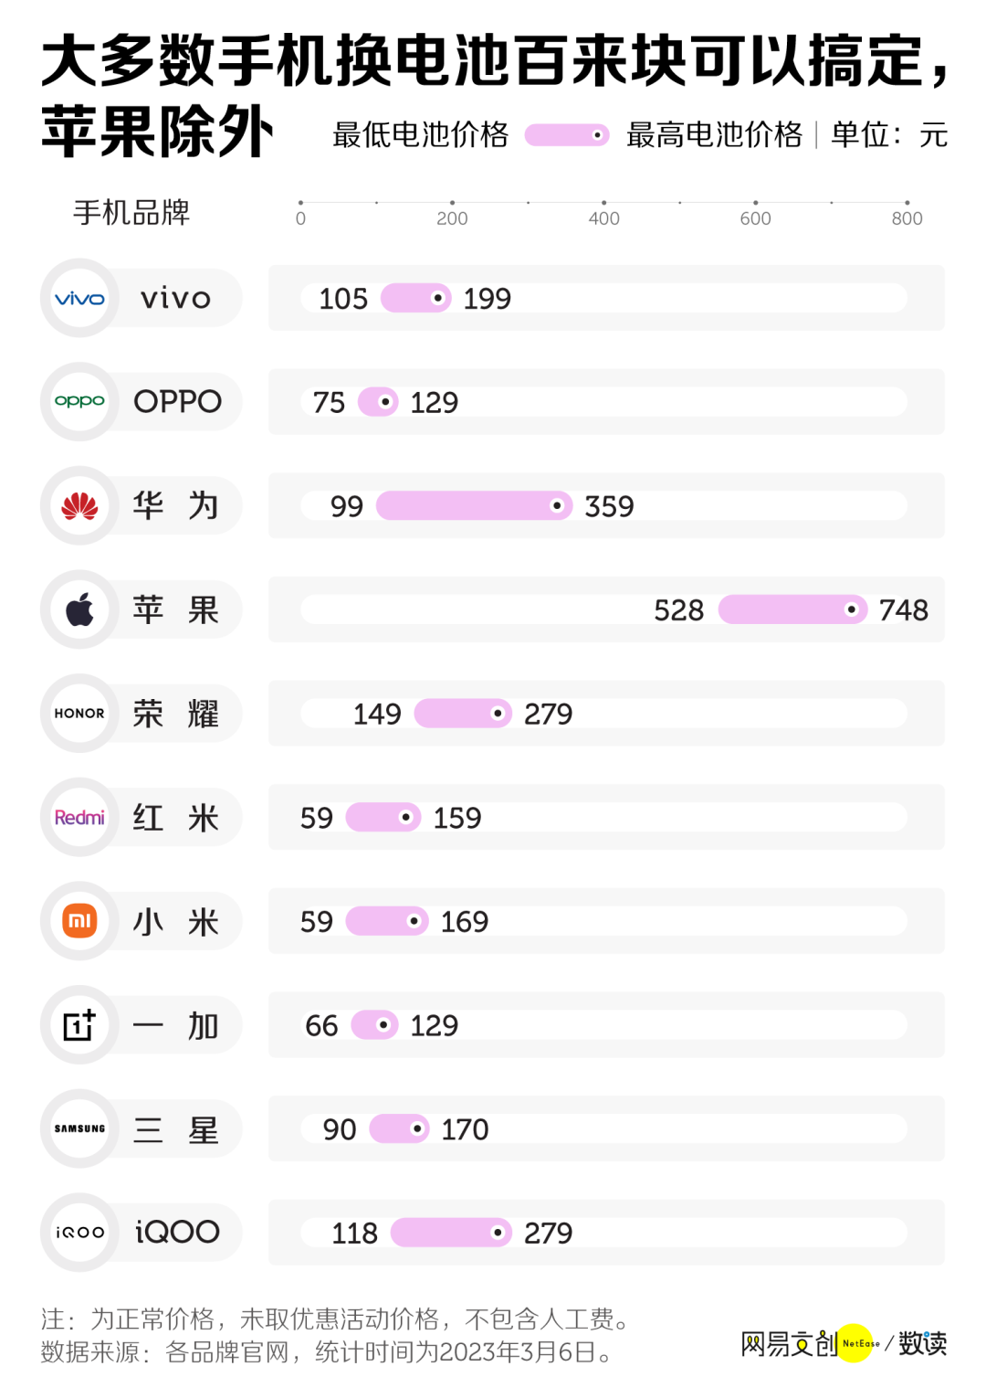Select the orange Xiaomi MI logo
This screenshot has height=1398, width=986.
coord(79,921)
